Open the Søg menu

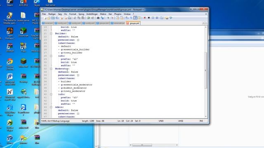click(60, 14)
